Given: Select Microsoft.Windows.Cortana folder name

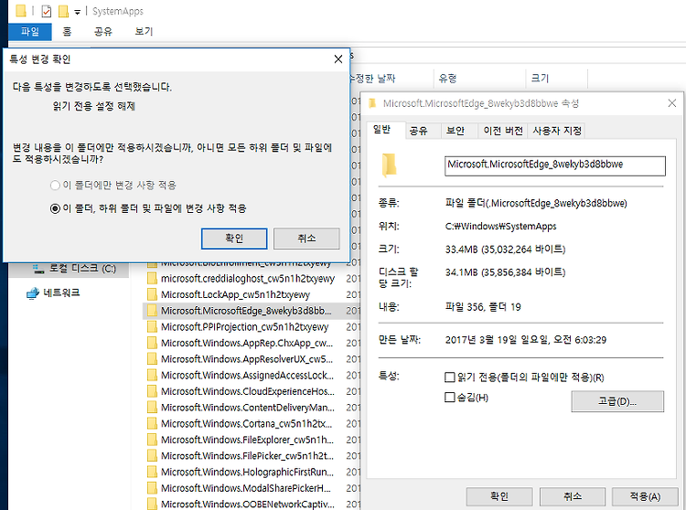Looking at the screenshot, I should pyautogui.click(x=246, y=424).
